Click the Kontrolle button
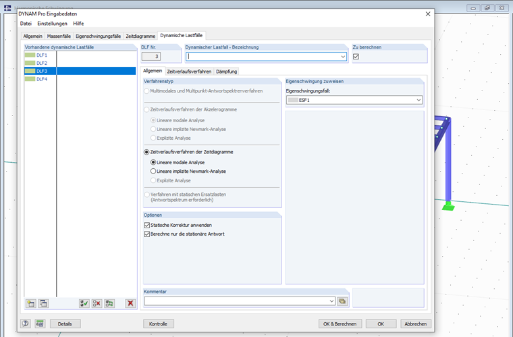The height and width of the screenshot is (337, 513). [159, 324]
